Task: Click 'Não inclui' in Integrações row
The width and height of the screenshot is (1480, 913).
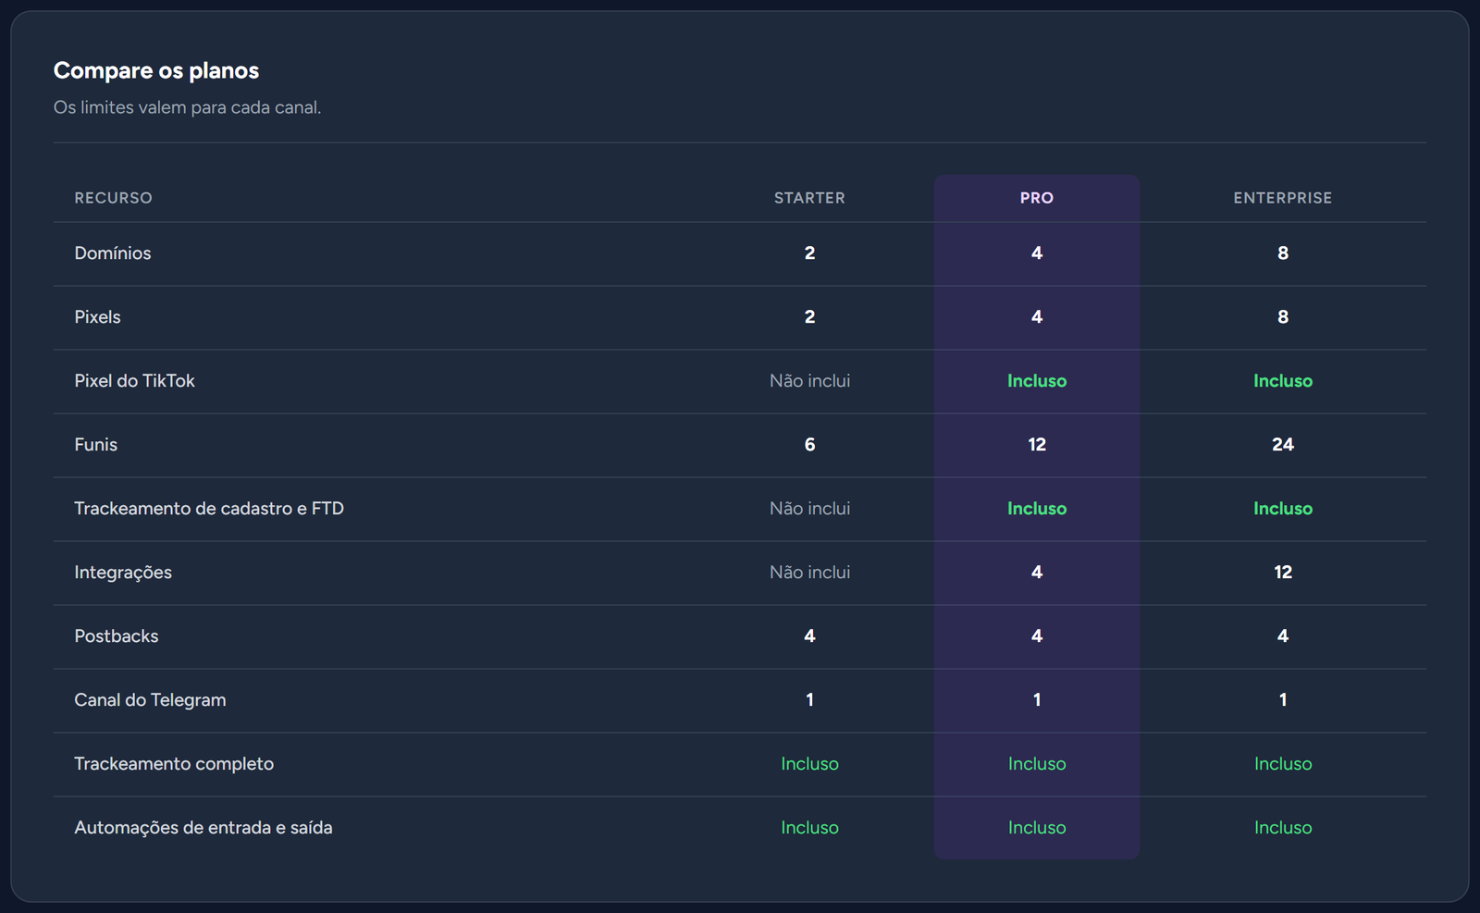Action: coord(809,572)
